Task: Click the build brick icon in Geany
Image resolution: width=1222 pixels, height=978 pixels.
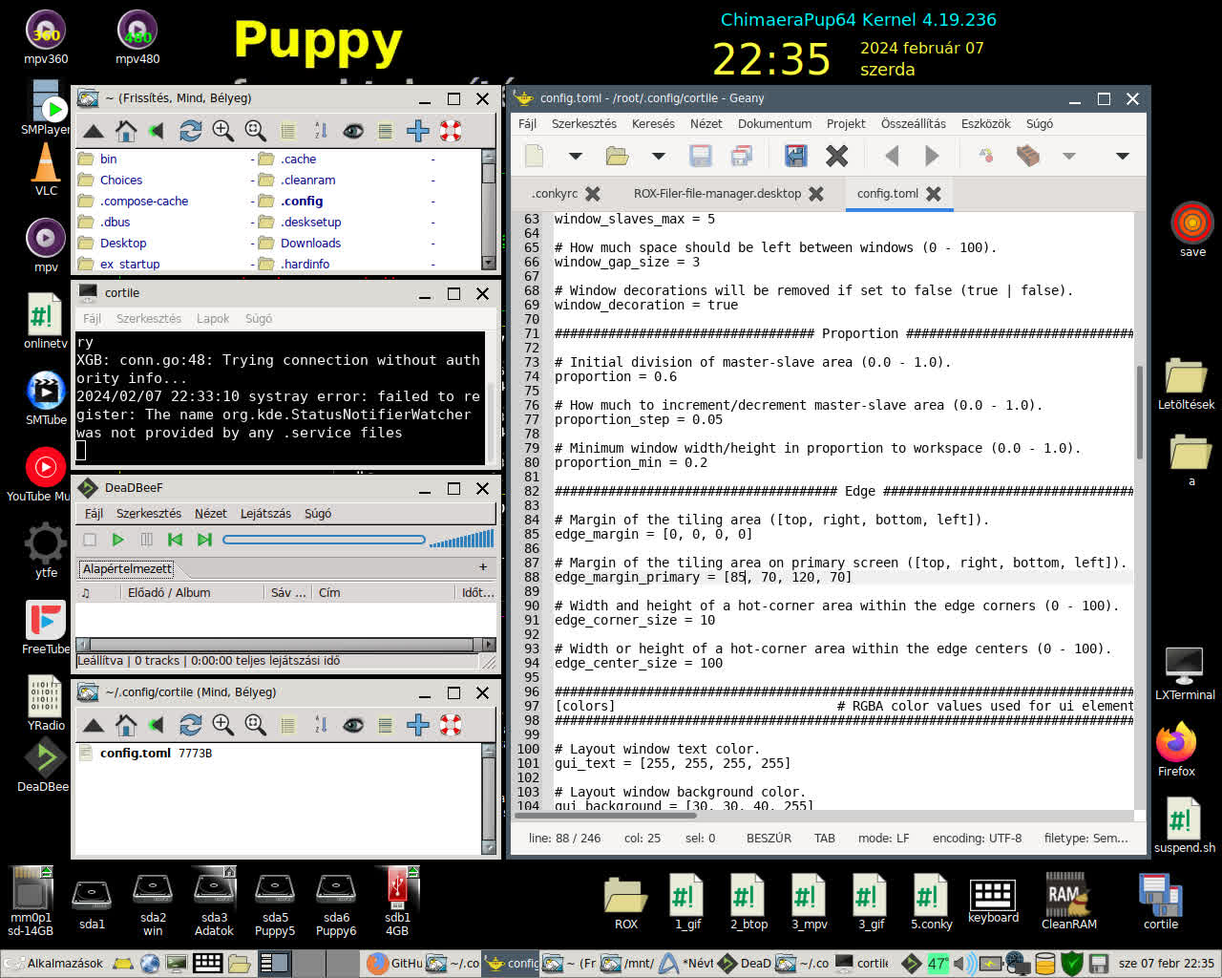Action: tap(1028, 156)
